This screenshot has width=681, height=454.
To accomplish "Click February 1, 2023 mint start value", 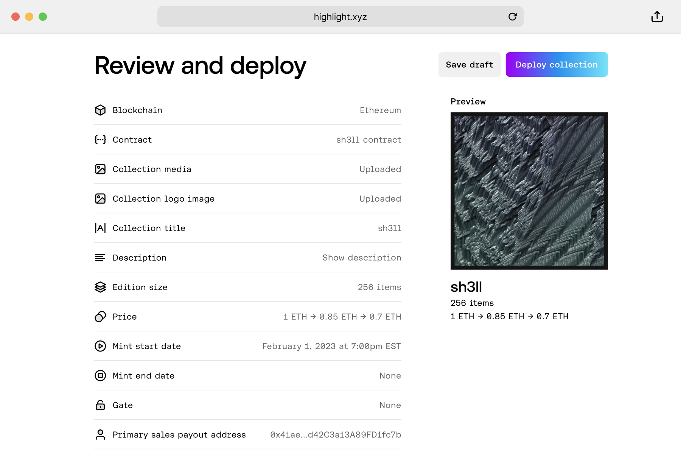I will [331, 346].
